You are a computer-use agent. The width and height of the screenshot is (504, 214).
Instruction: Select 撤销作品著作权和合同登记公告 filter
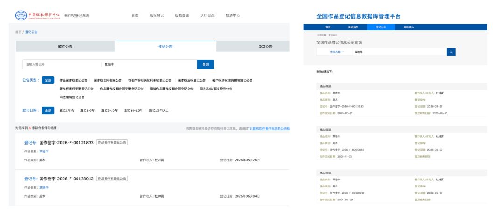171,89
